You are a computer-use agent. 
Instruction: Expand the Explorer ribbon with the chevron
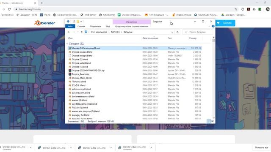coord(209,26)
